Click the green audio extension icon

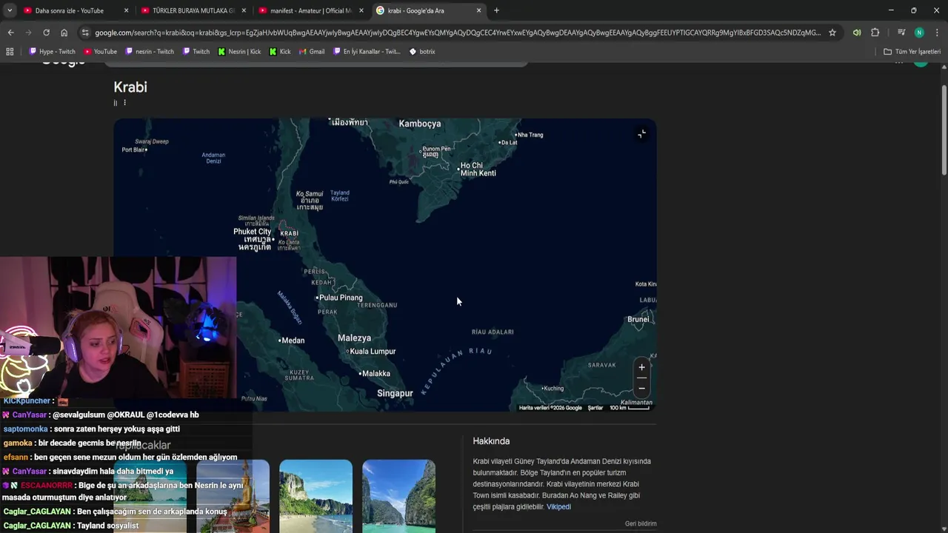pos(857,33)
